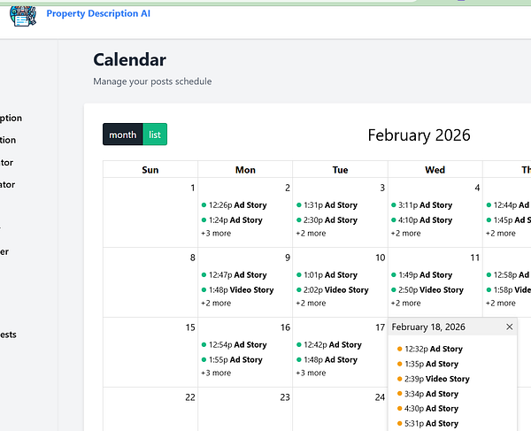The height and width of the screenshot is (431, 531).
Task: Open 1:45p Ad event on Thursday
Action: (508, 220)
